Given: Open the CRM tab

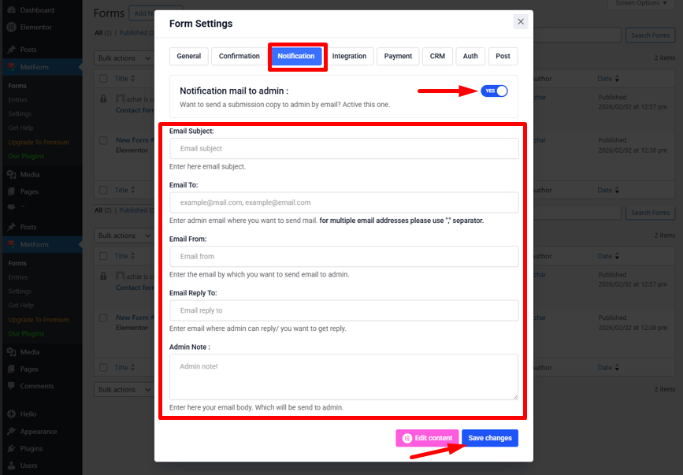Looking at the screenshot, I should coord(437,56).
